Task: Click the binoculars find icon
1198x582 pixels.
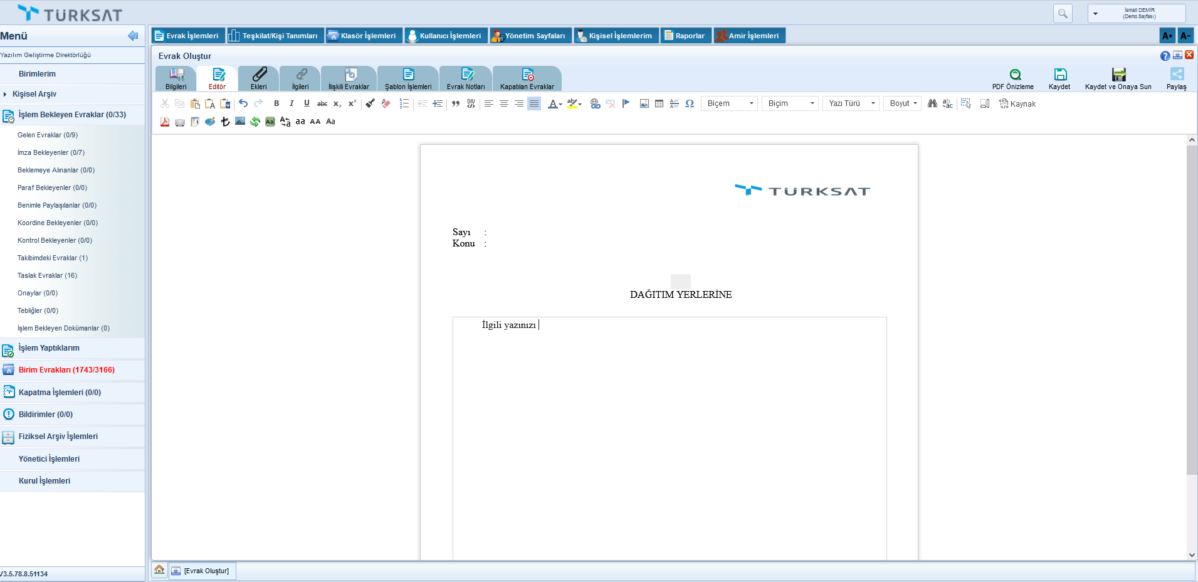Action: [x=932, y=103]
